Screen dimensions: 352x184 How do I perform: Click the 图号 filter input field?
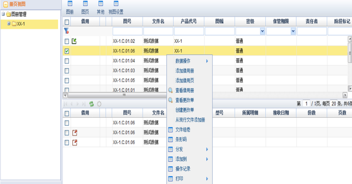pyautogui.click(x=127, y=31)
